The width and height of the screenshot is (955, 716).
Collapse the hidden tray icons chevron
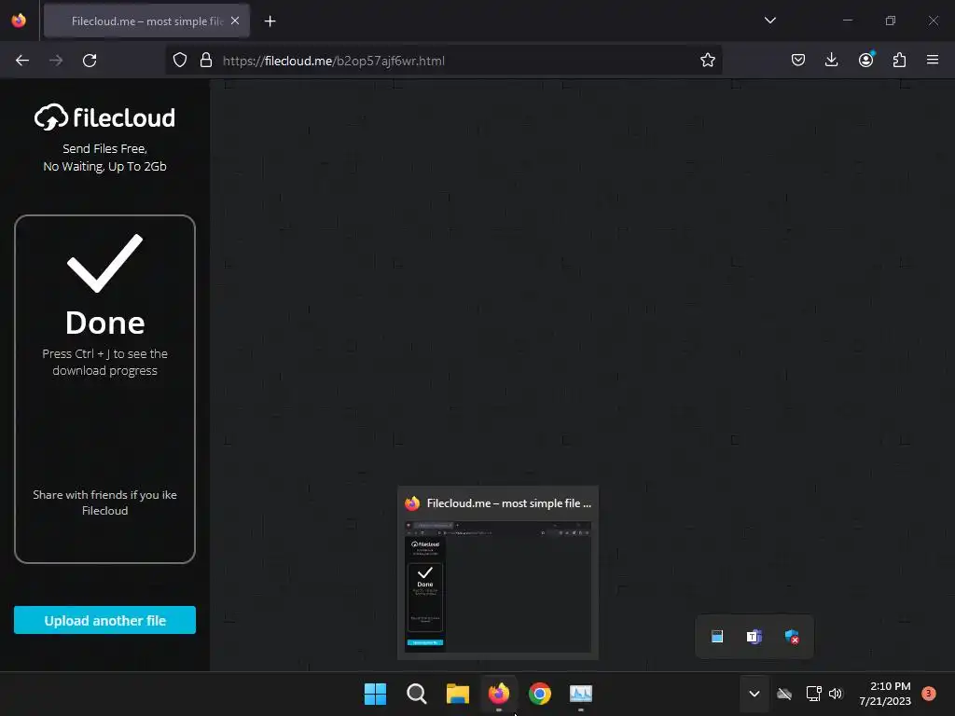point(754,694)
